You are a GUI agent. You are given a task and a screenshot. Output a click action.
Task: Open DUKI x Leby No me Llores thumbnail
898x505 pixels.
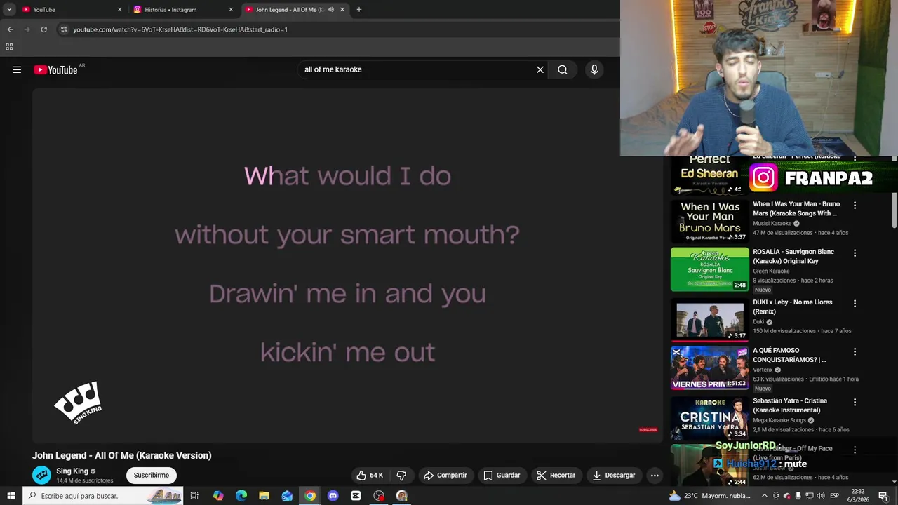710,319
